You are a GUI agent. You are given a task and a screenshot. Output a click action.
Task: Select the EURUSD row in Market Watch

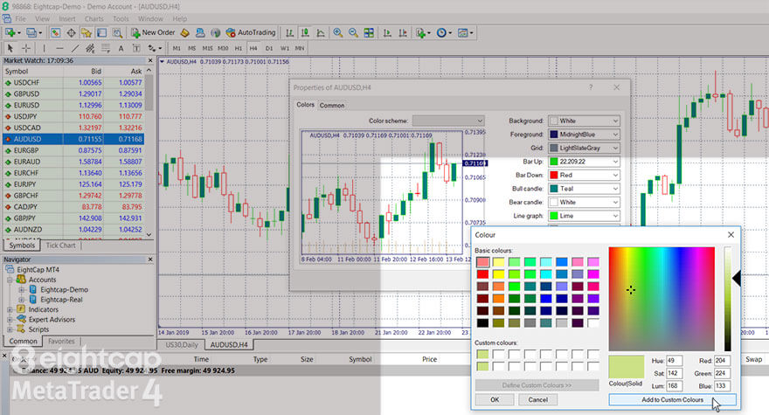pyautogui.click(x=73, y=105)
